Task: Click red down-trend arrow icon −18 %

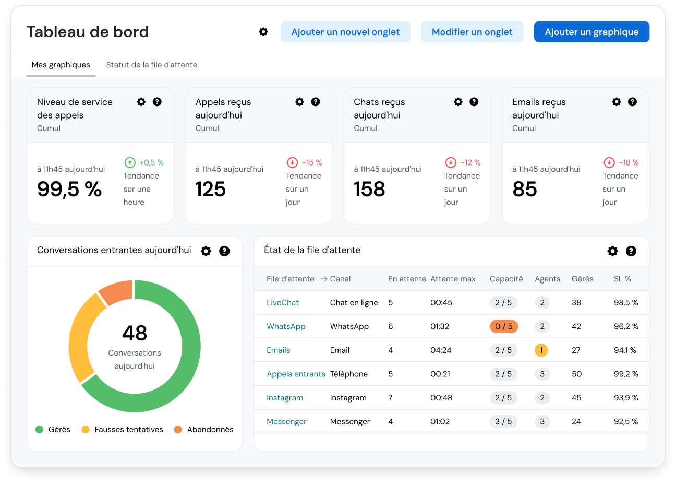Action: pos(609,162)
